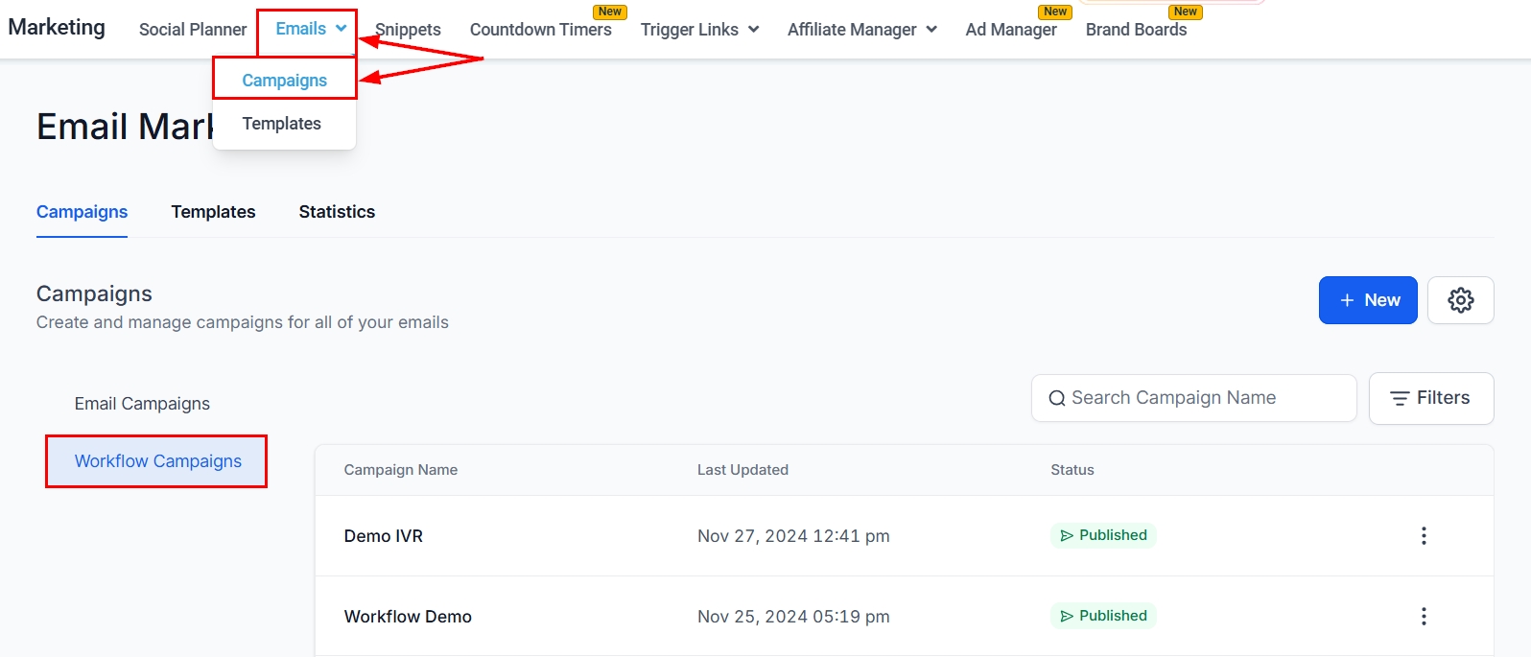
Task: Select Workflow Campaigns in the sidebar
Action: [x=157, y=461]
